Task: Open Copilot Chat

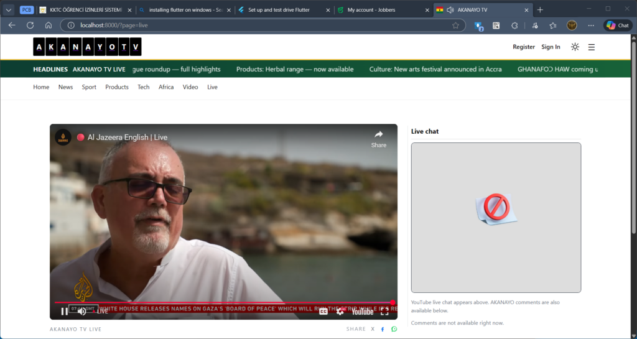Action: 618,25
